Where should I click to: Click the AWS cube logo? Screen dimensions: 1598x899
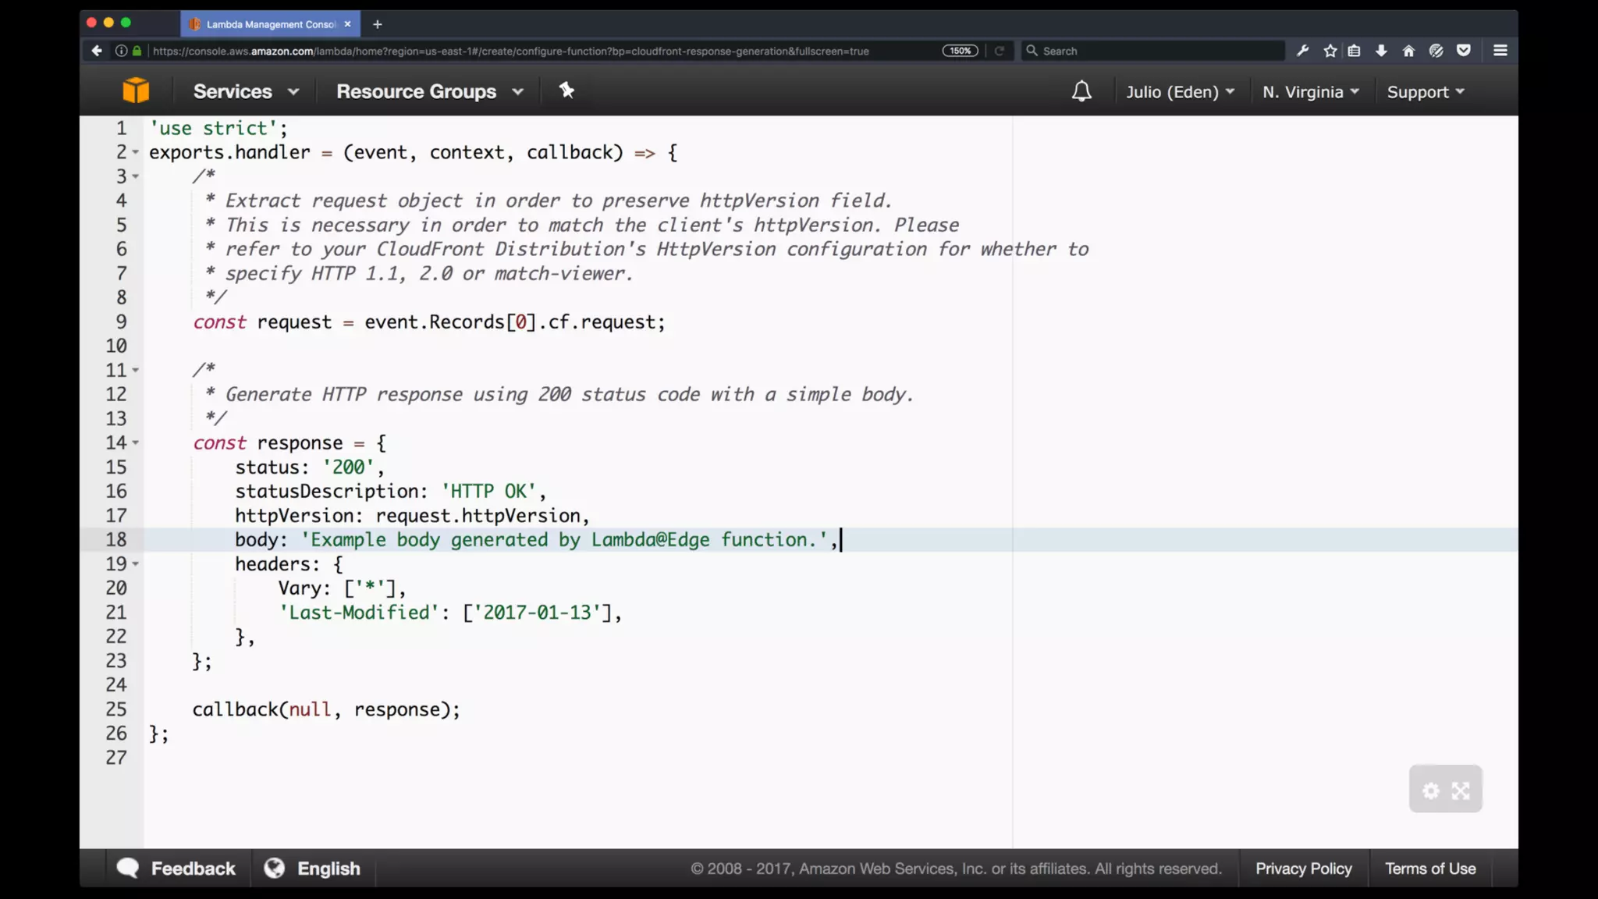pos(136,91)
